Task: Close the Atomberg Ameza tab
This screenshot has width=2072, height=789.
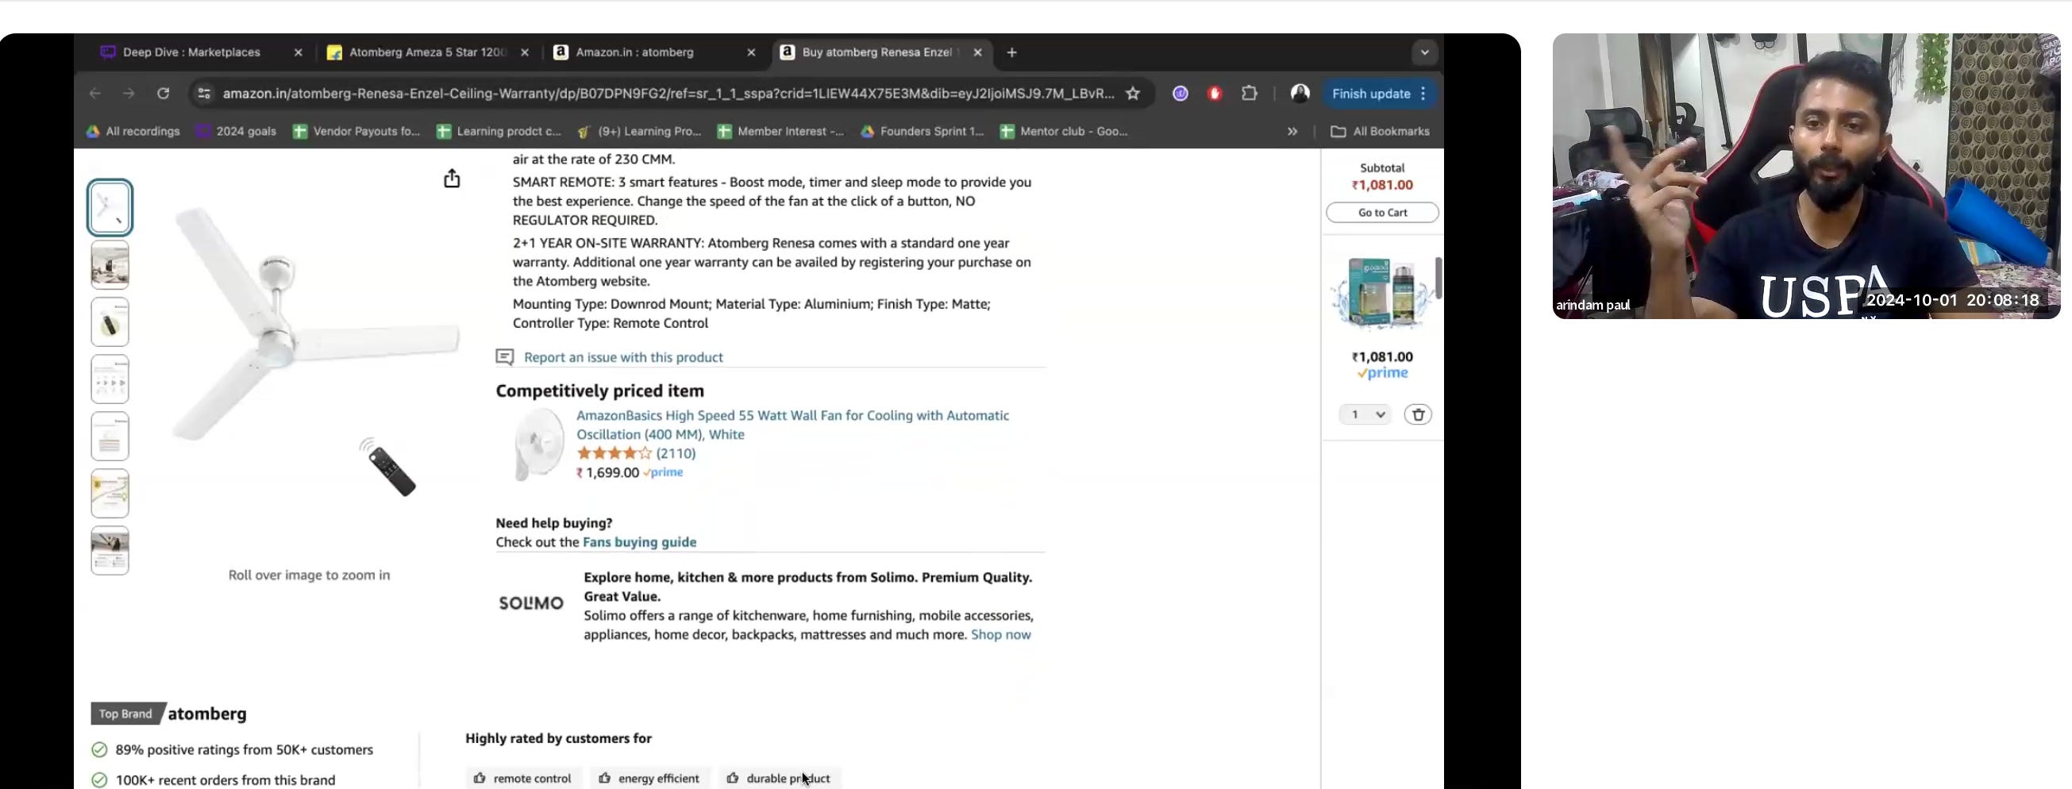Action: pos(526,52)
